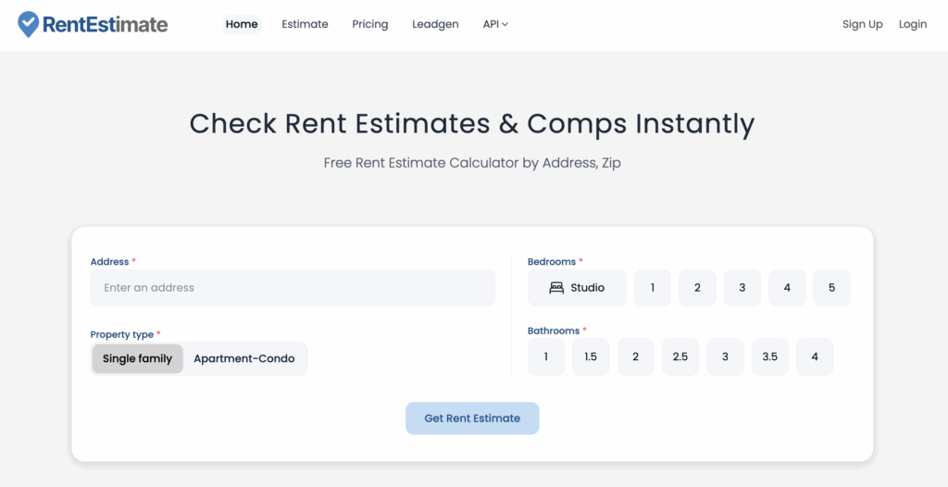
Task: Choose 3.5 bathrooms option
Action: tap(769, 357)
